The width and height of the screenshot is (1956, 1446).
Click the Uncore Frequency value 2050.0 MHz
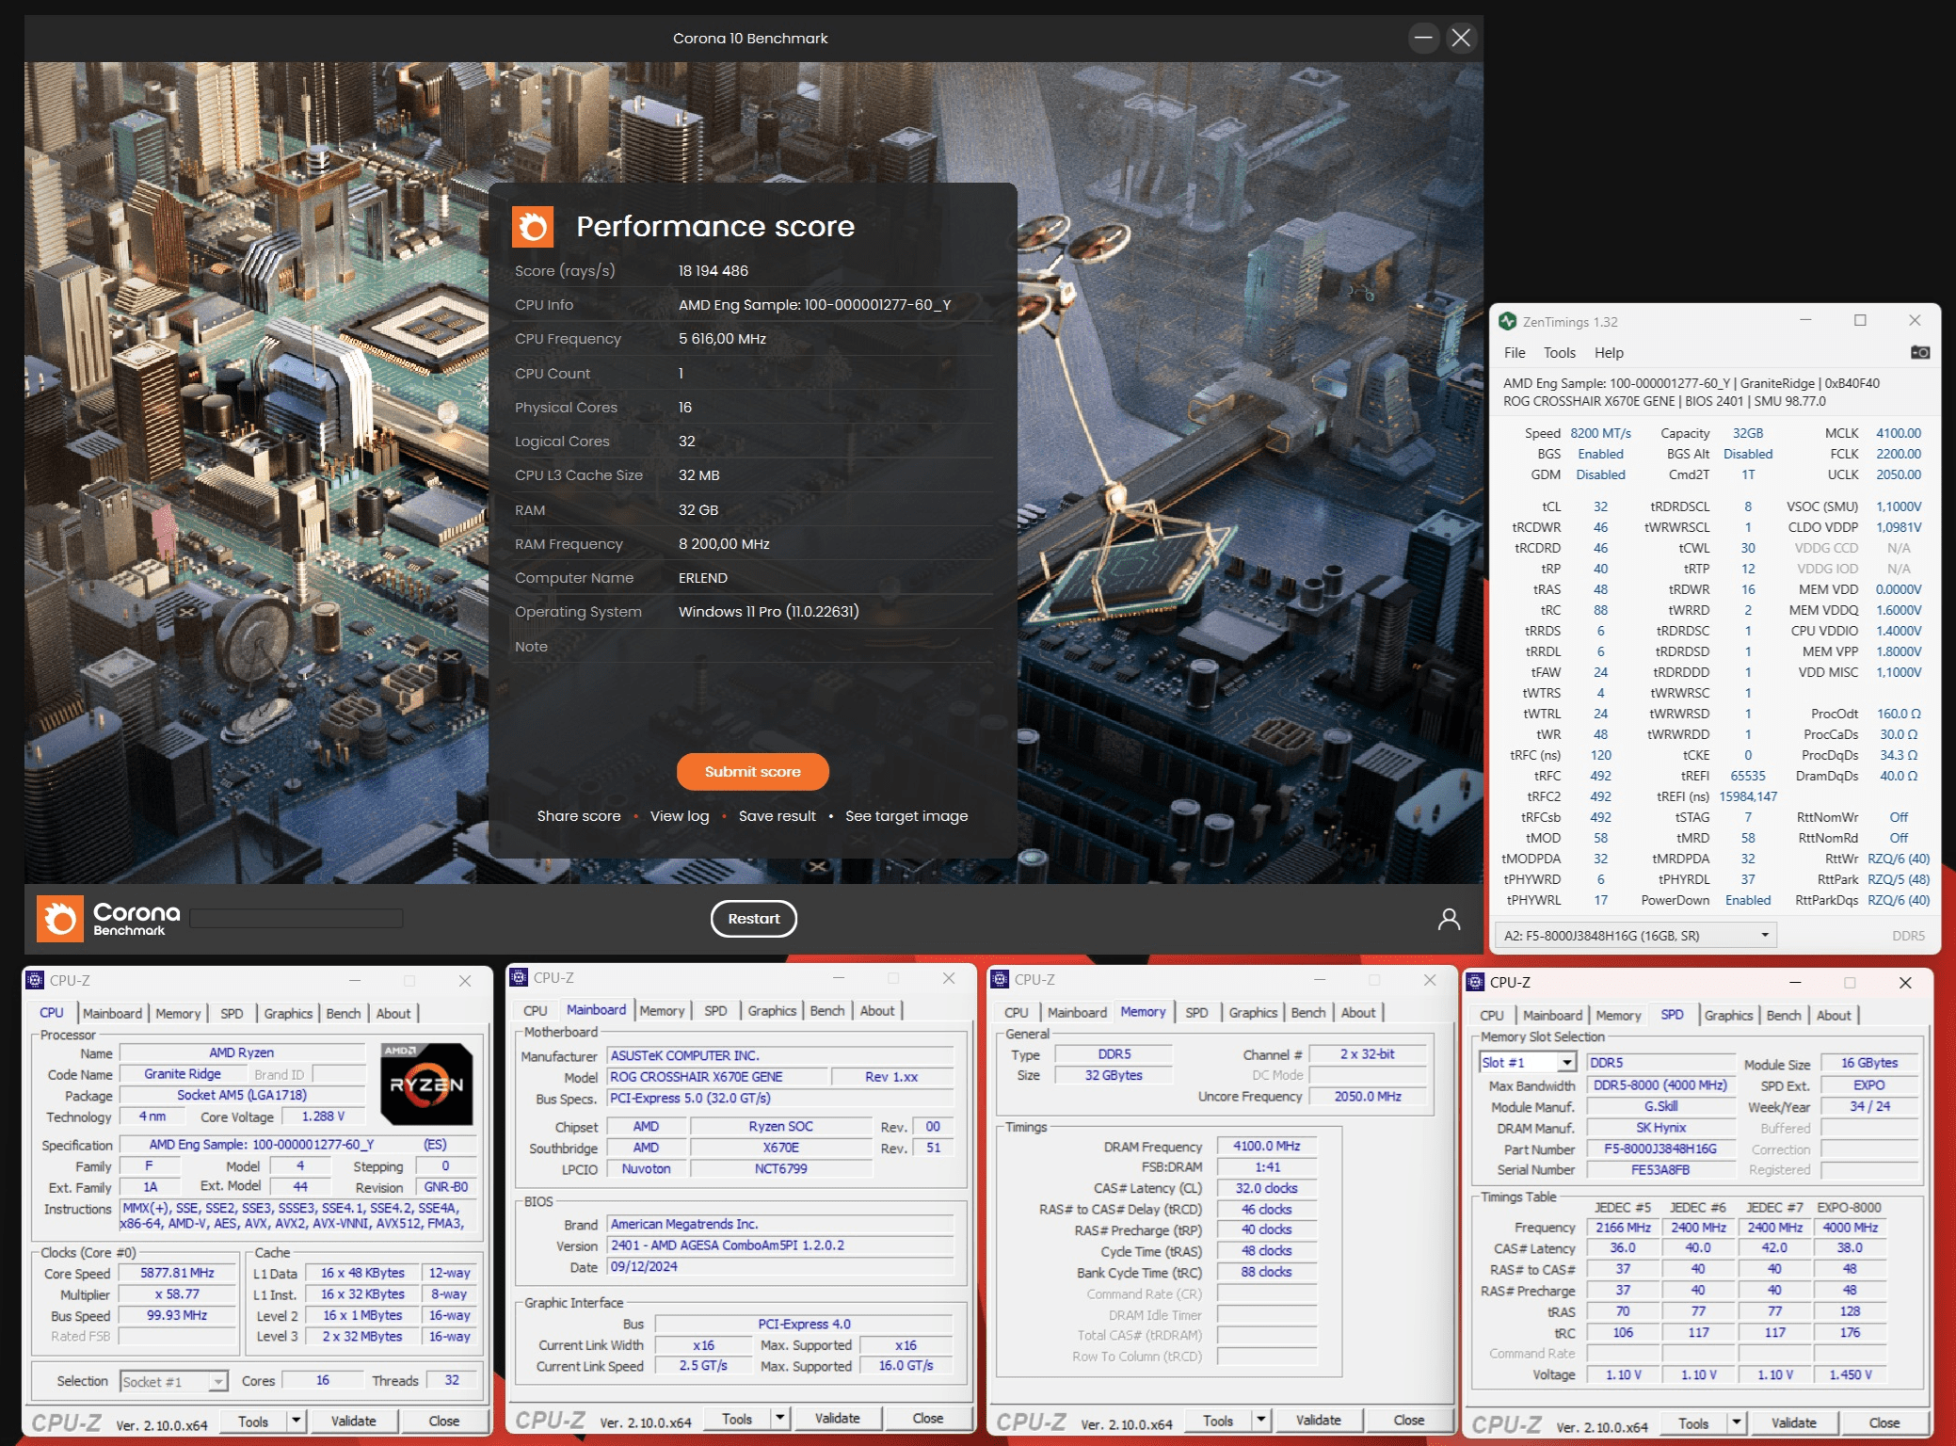(1367, 1096)
